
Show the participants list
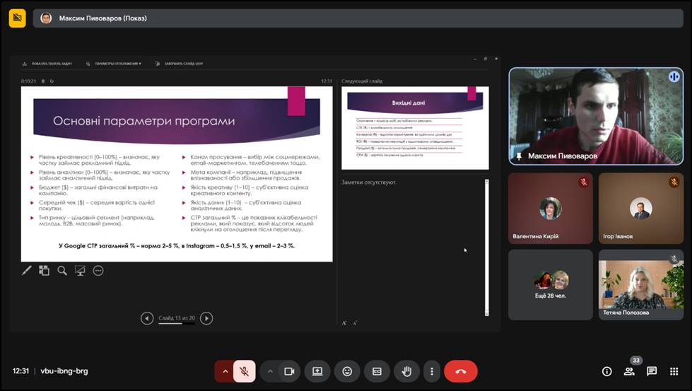pos(629,371)
